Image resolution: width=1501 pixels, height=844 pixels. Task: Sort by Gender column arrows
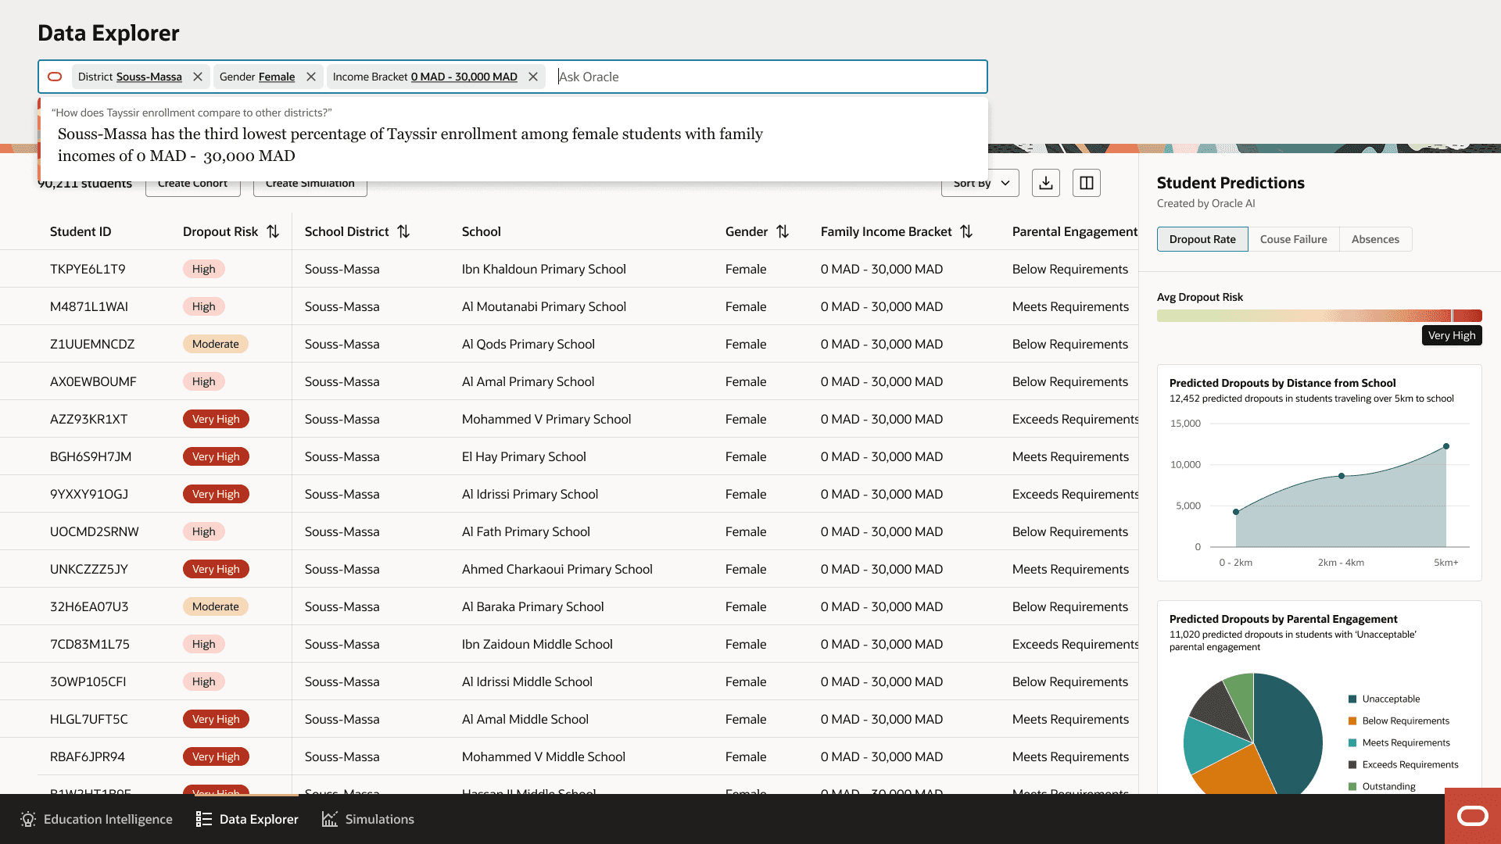click(x=783, y=231)
